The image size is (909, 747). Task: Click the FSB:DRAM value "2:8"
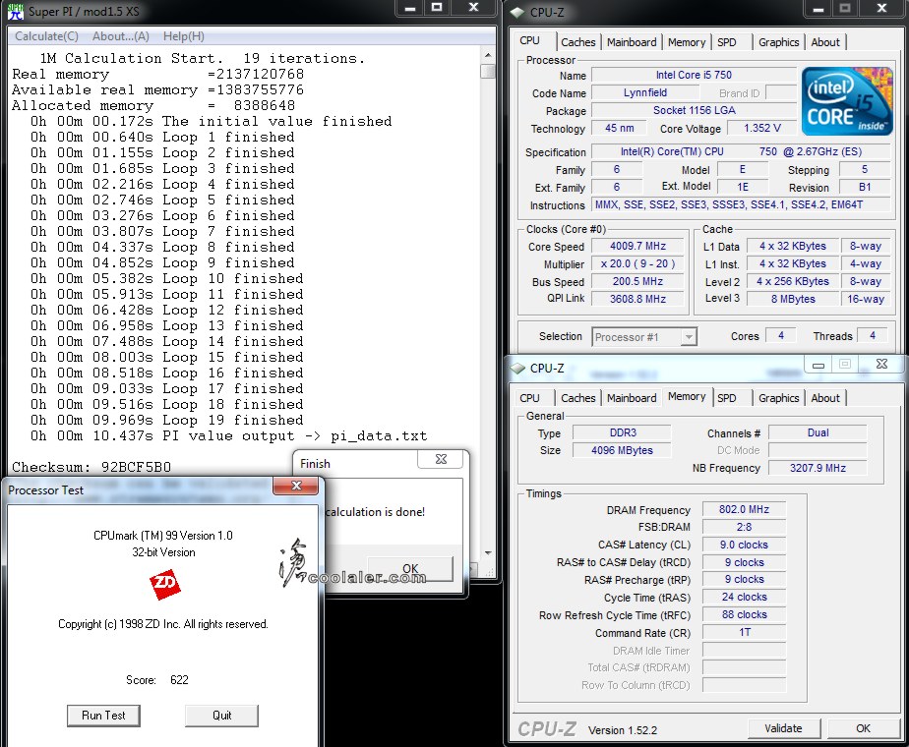(744, 527)
